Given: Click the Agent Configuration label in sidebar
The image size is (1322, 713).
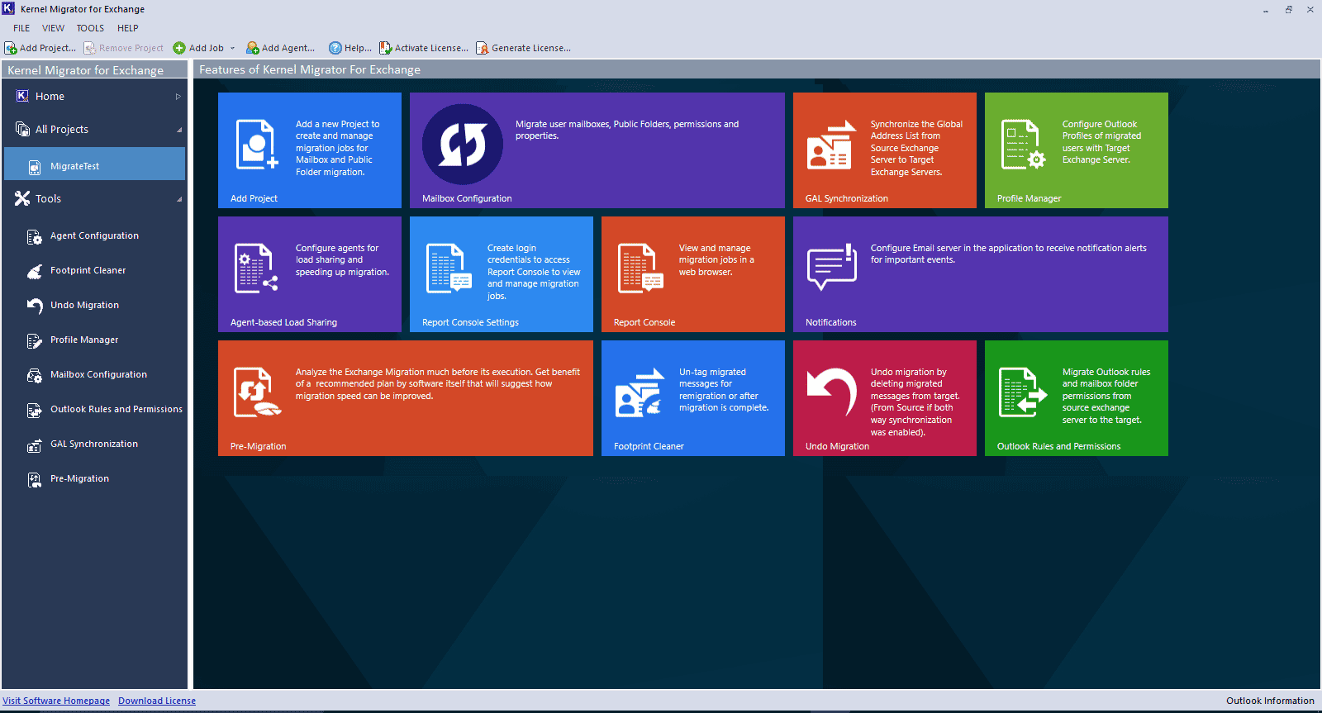Looking at the screenshot, I should pos(94,235).
